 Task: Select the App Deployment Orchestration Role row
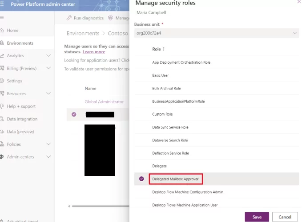click(x=217, y=62)
